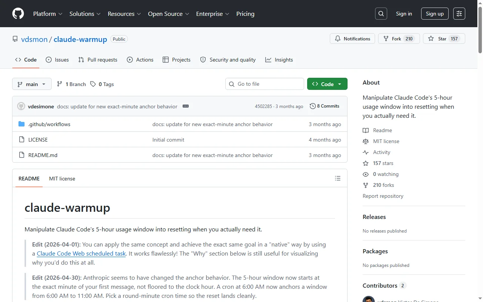View the 210 forks link

(378, 185)
